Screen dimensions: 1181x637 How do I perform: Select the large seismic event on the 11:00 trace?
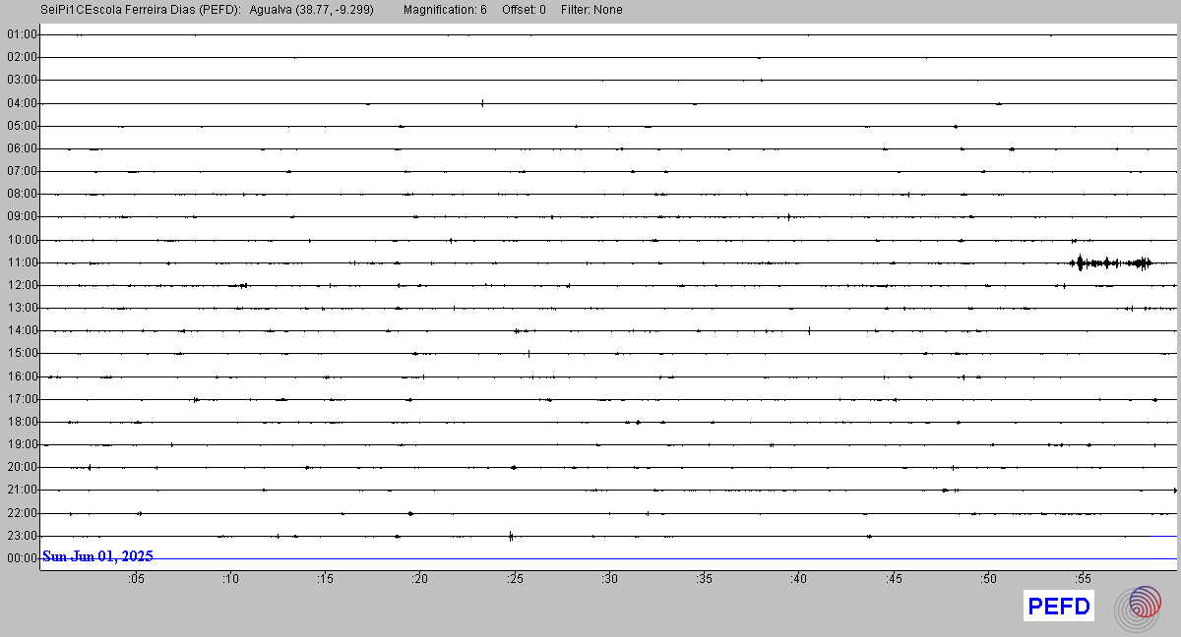point(1110,262)
